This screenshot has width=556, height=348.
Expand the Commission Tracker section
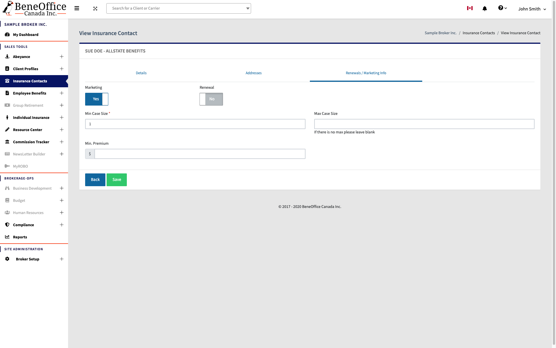tap(61, 142)
